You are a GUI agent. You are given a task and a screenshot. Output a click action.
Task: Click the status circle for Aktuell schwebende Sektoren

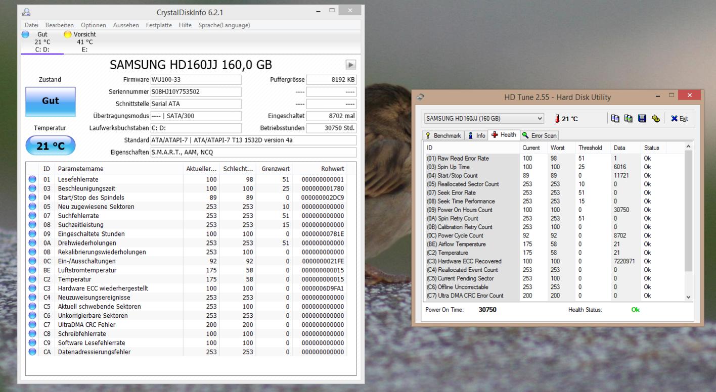[32, 307]
